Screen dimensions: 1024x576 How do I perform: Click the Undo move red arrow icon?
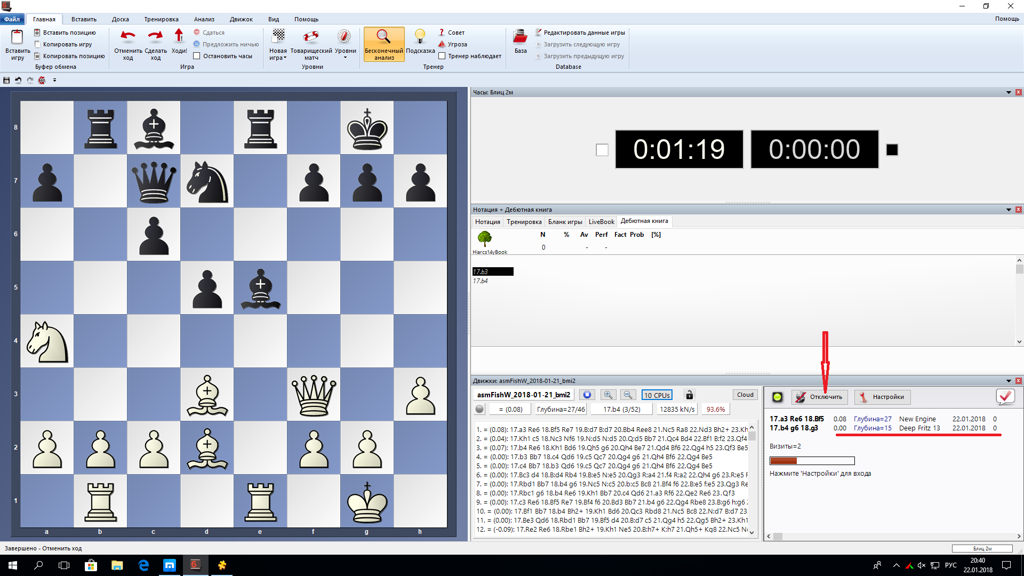(x=127, y=36)
